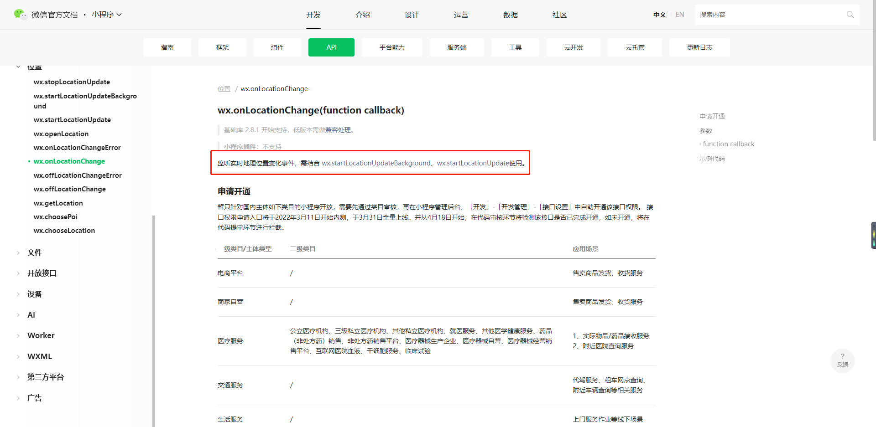Open the 反馈 feedback button
Viewport: 876px width, 427px height.
pos(842,360)
